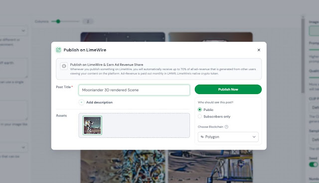Open the Polygon blockchain dropdown
The image size is (319, 183).
(228, 137)
